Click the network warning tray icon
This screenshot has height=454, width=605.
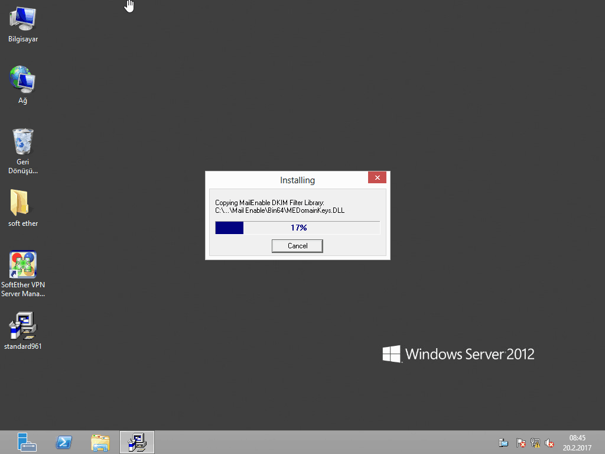point(535,442)
